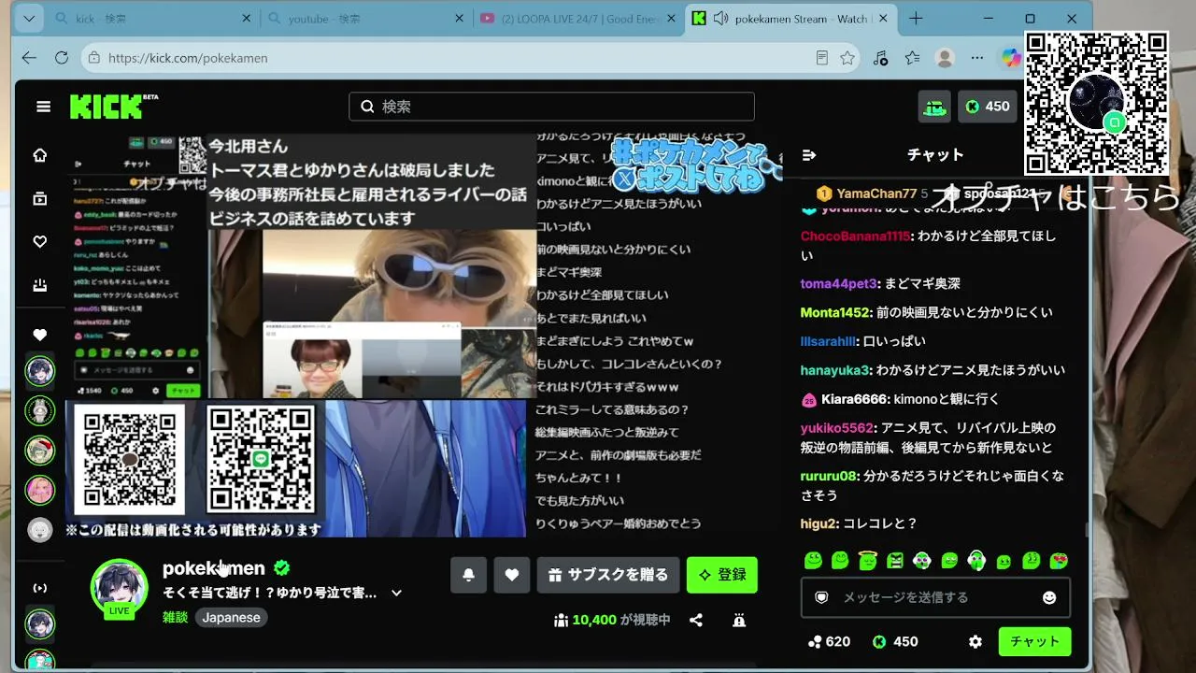
Task: Click username Monta1452 in chat
Action: click(835, 312)
